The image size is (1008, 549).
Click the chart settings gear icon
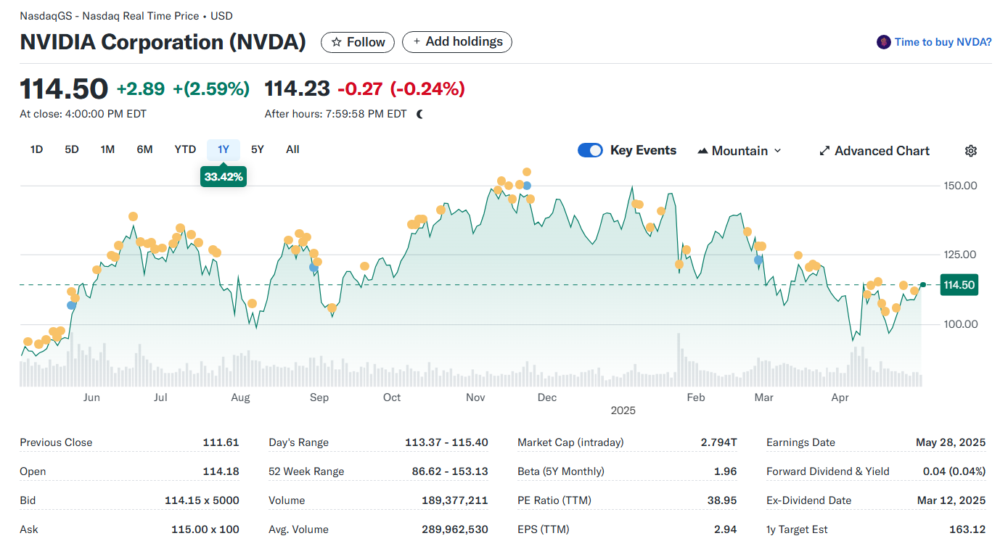point(971,151)
